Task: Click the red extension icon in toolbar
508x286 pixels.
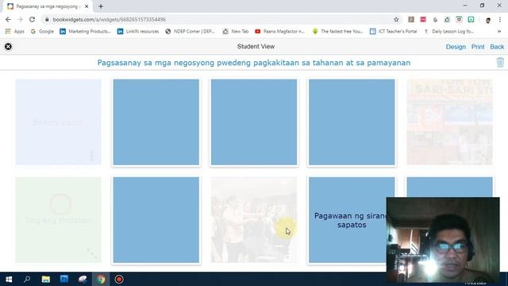Action: [x=423, y=19]
